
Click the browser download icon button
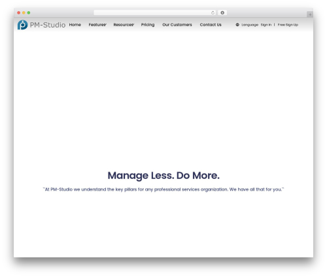pos(222,12)
